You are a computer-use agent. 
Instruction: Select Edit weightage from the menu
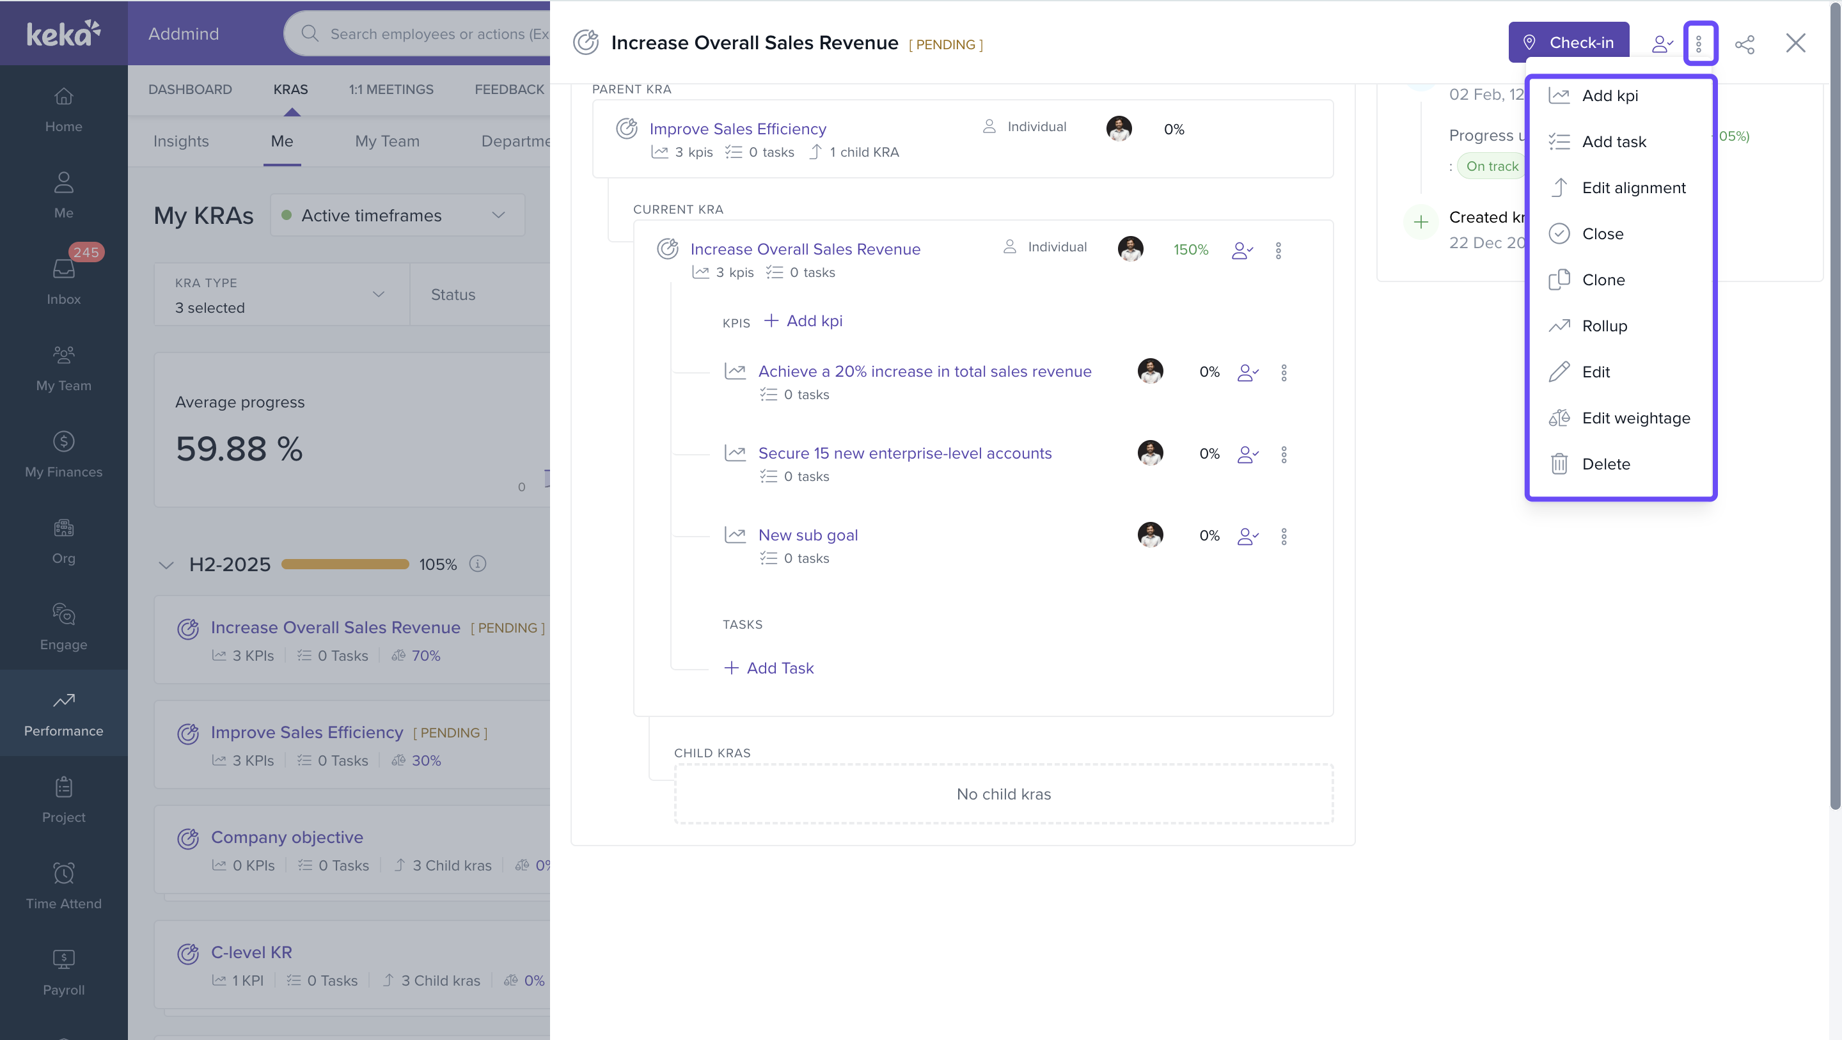[x=1635, y=418]
